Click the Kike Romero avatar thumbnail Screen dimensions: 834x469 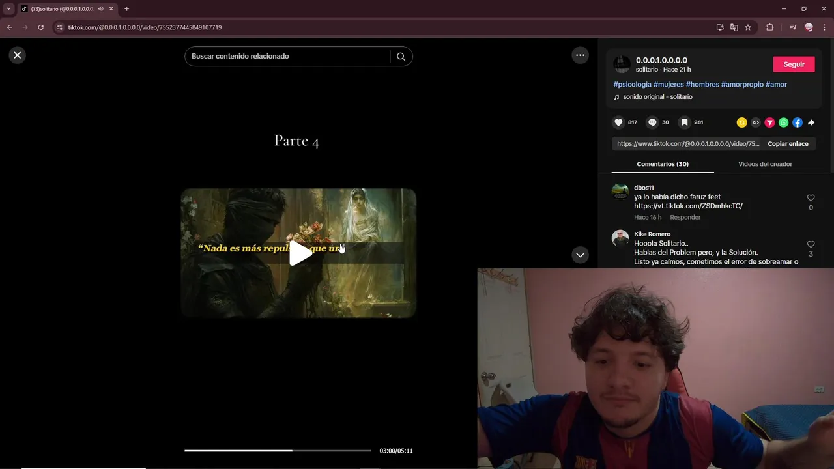click(x=620, y=238)
